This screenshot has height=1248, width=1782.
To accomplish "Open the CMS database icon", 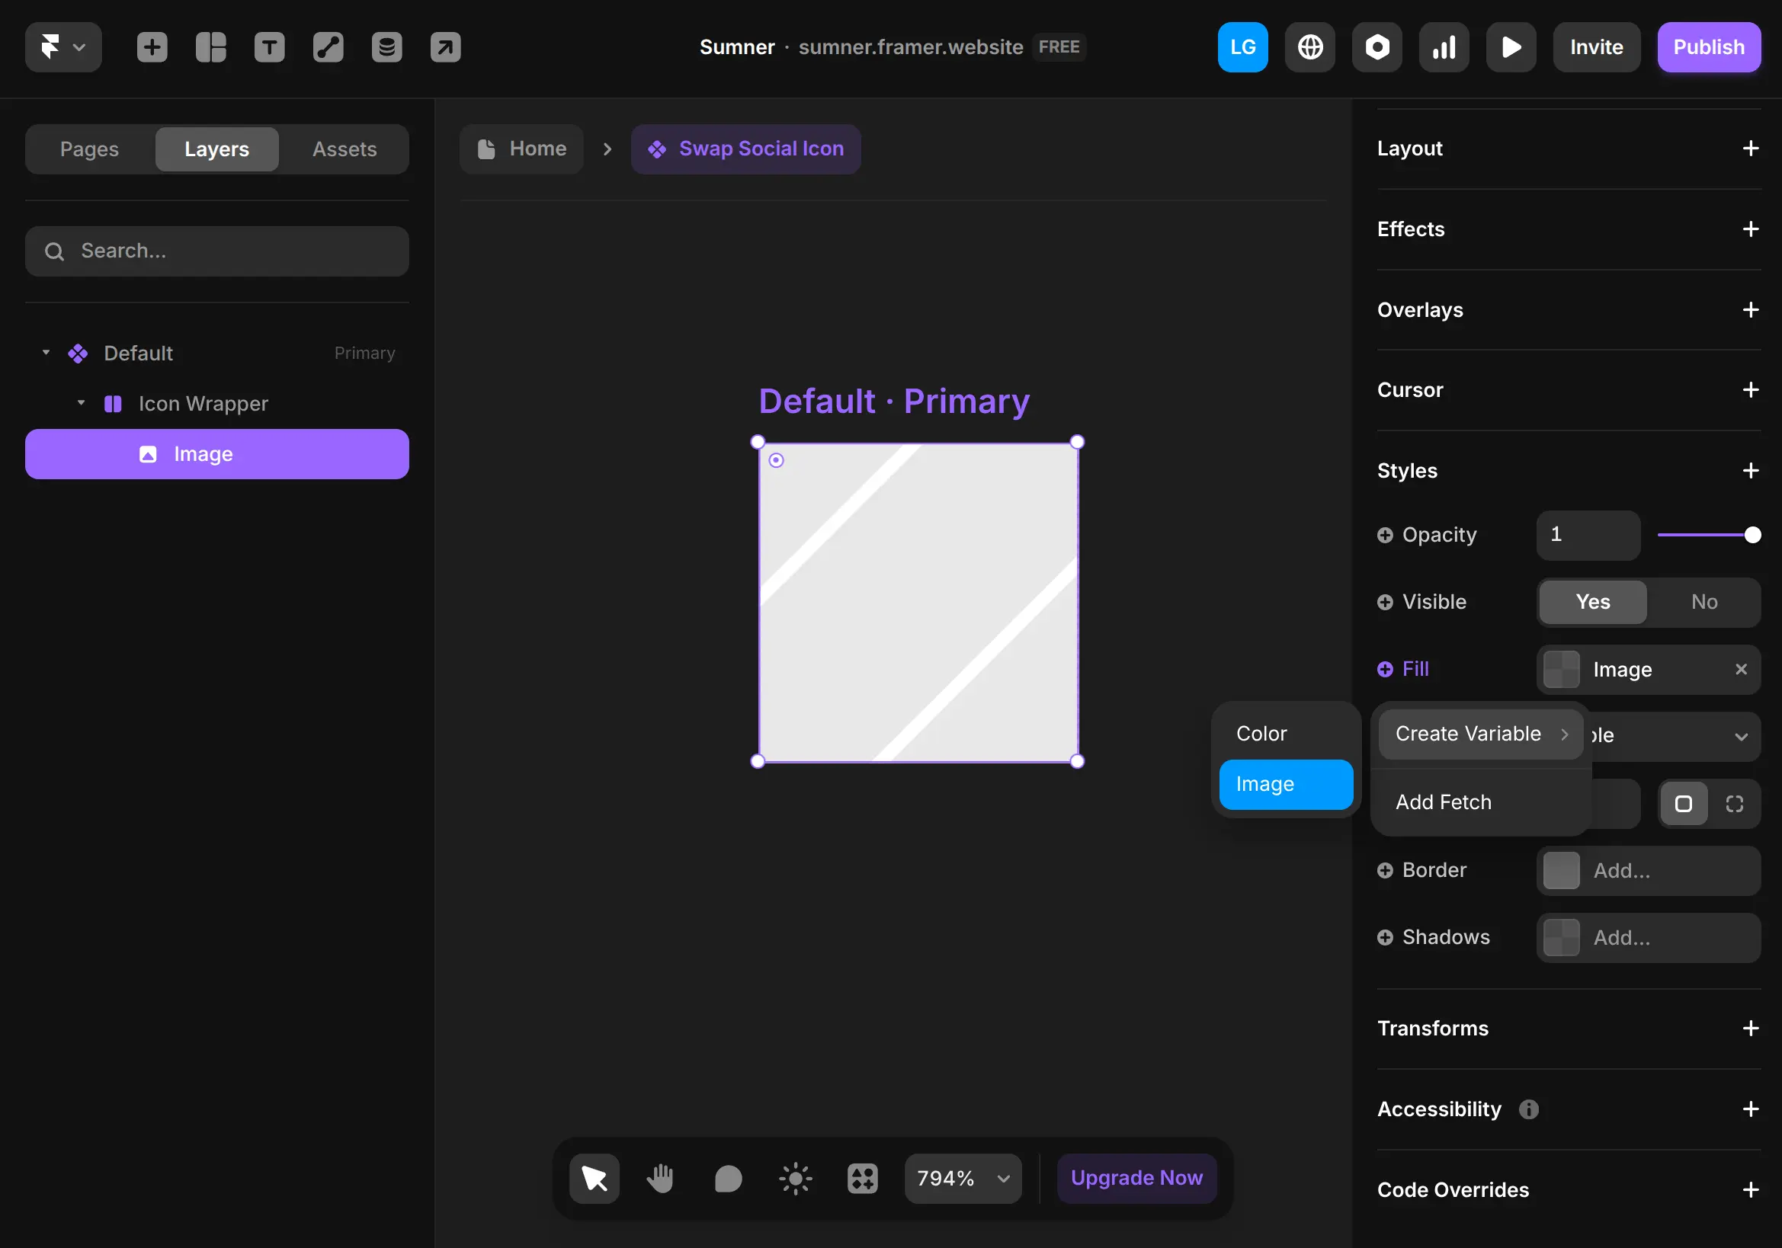I will click(386, 47).
